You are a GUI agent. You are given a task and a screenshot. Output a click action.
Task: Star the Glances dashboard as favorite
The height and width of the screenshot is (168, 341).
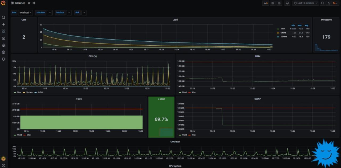[x=29, y=3]
